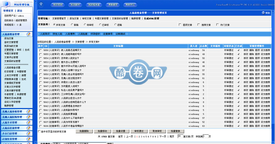Viewport: 275px width, 144px height.
Task: Click the 批量移动 button
Action: [x=103, y=131]
